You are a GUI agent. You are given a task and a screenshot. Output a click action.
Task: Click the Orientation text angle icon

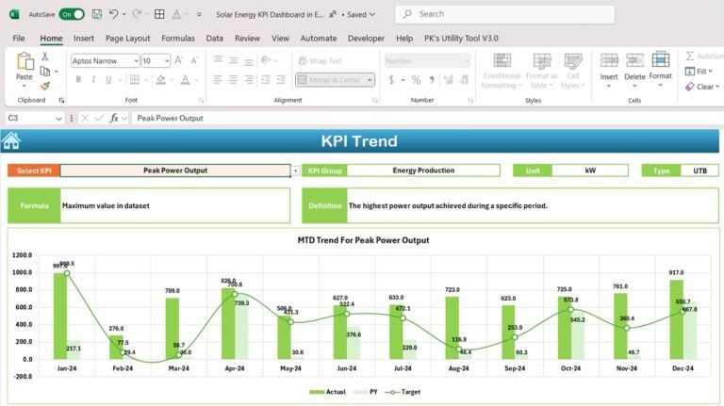266,60
